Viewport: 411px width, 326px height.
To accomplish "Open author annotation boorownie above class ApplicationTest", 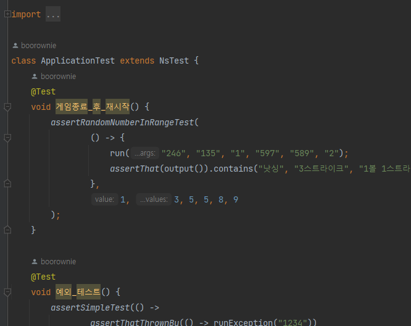I will (38, 46).
